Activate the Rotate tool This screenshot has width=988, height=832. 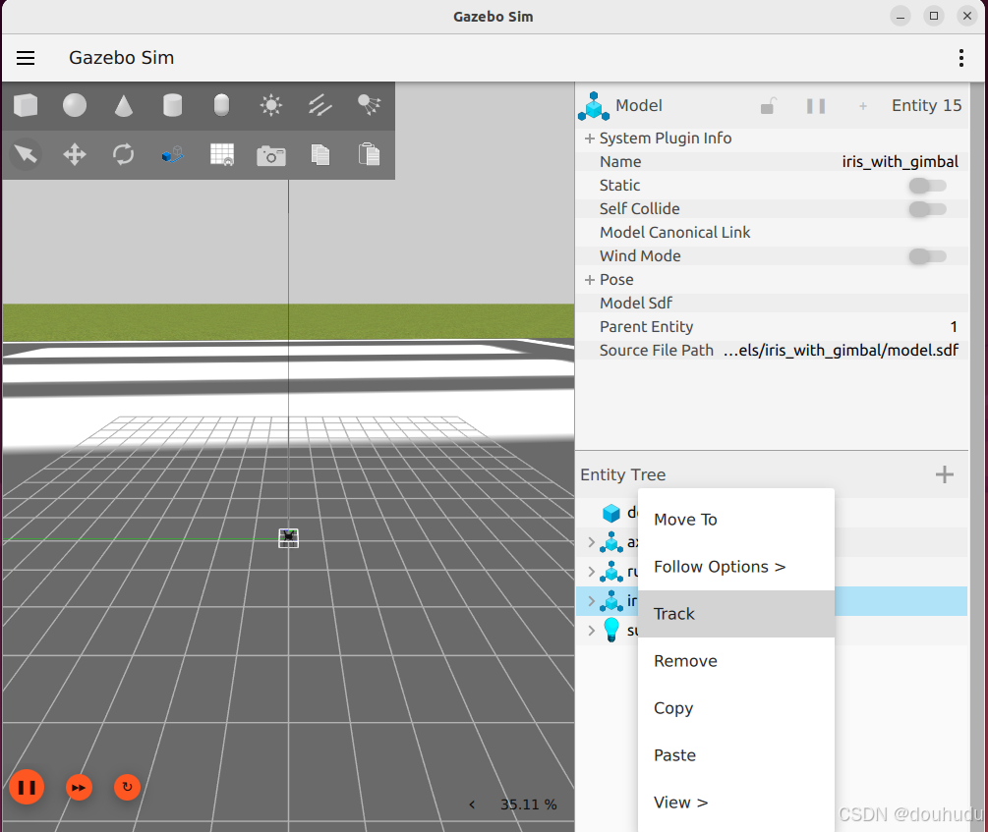(123, 154)
